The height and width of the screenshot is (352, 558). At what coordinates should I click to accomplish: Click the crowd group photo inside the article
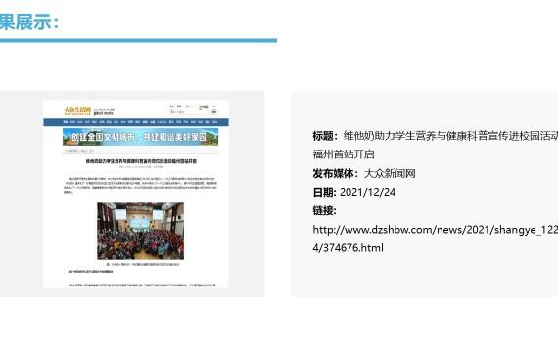(141, 231)
